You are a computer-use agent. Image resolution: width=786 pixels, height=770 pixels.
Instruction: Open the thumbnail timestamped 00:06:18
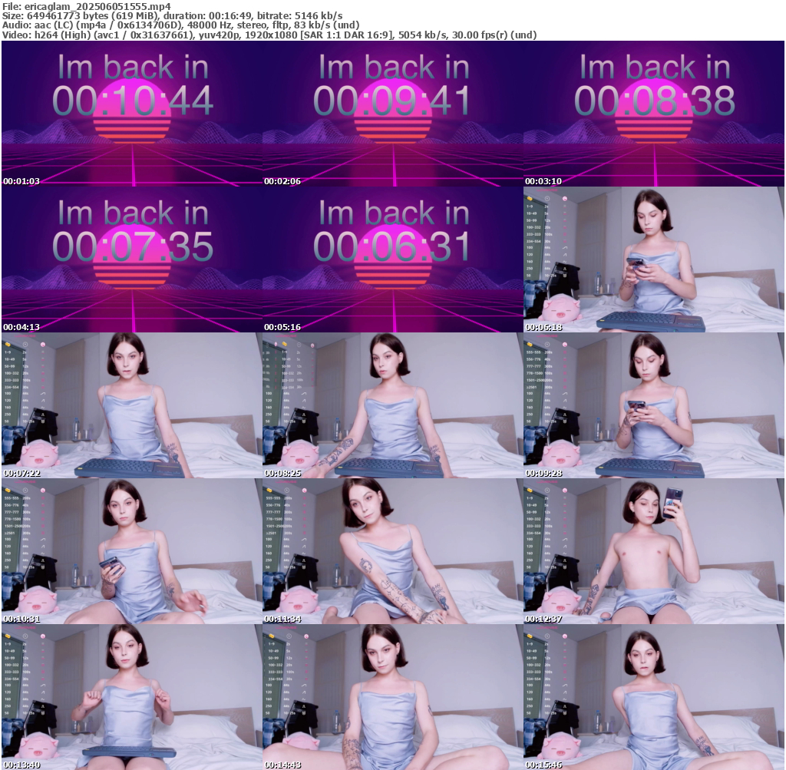(654, 259)
